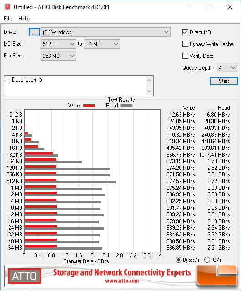The height and width of the screenshot is (291, 241).
Task: Click the Test Results heading
Action: pyautogui.click(x=121, y=100)
